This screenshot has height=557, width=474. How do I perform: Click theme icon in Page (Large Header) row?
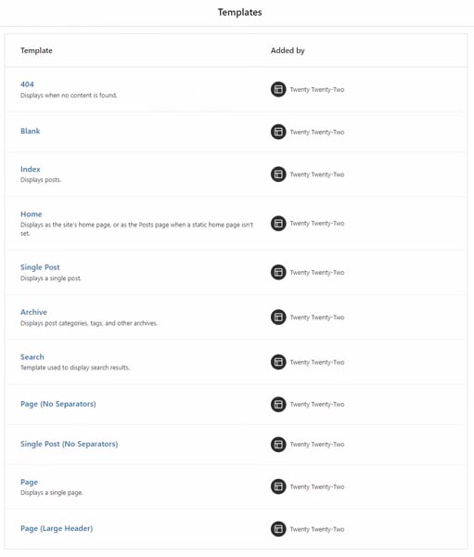click(x=278, y=529)
